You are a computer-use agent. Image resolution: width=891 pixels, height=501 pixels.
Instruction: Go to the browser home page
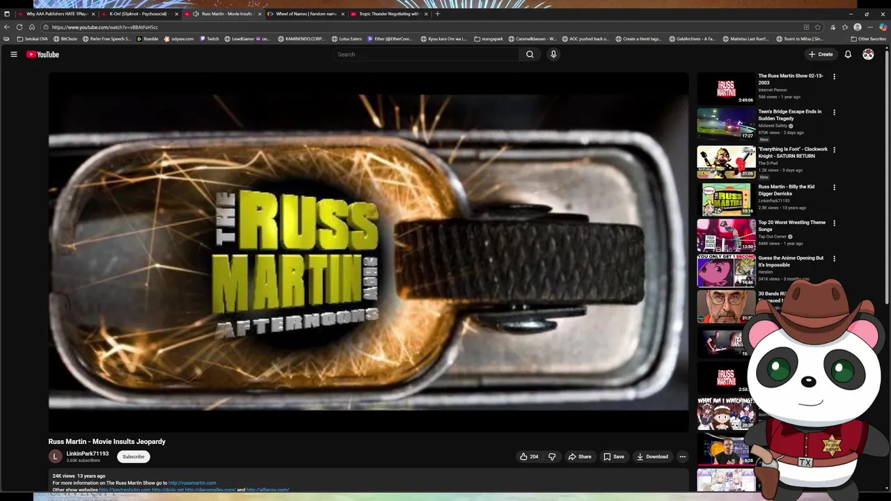(32, 27)
